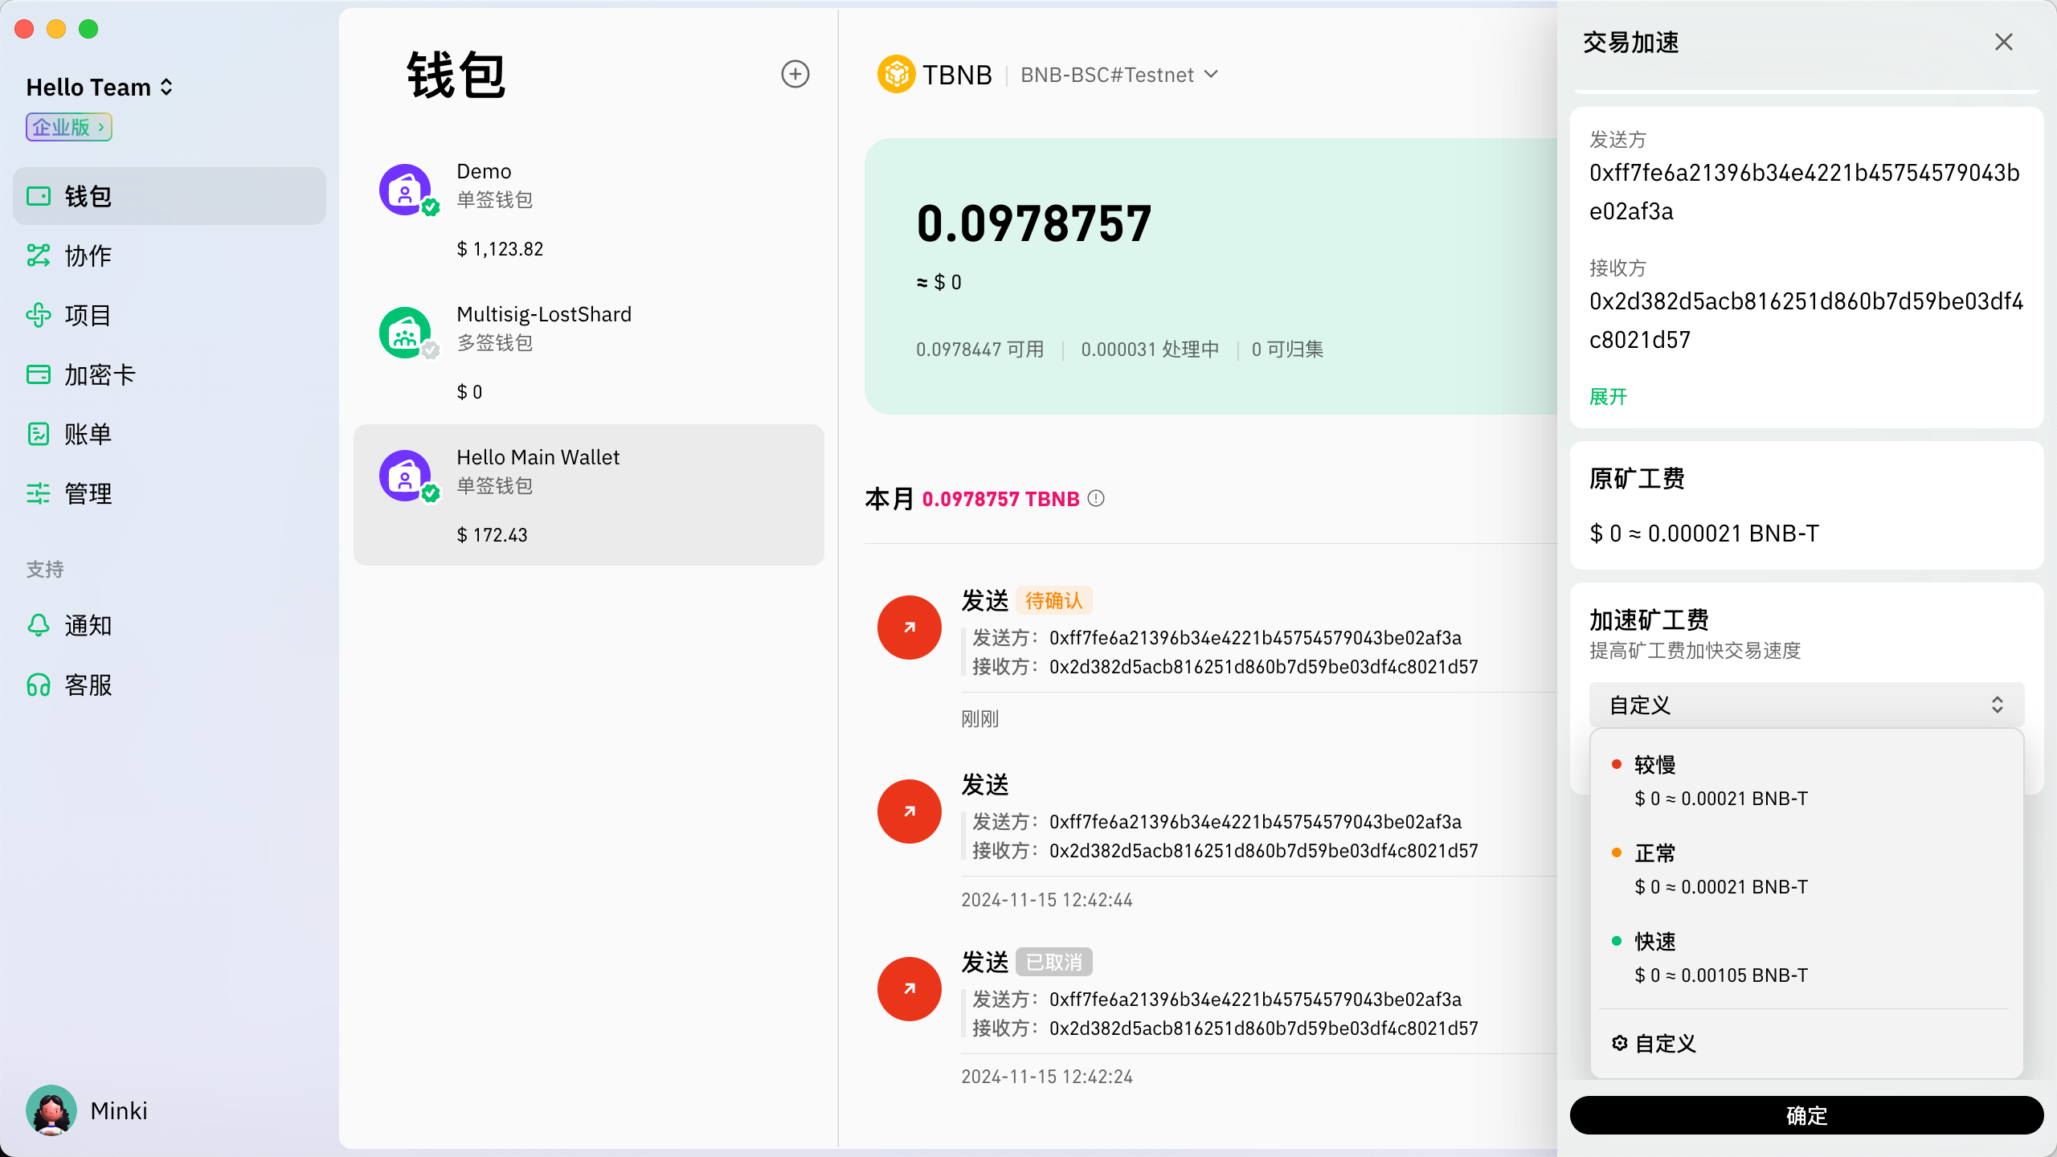Collapse the 自定义 fee dropdown selector
Screen dimensions: 2057x1157
pyautogui.click(x=1805, y=705)
